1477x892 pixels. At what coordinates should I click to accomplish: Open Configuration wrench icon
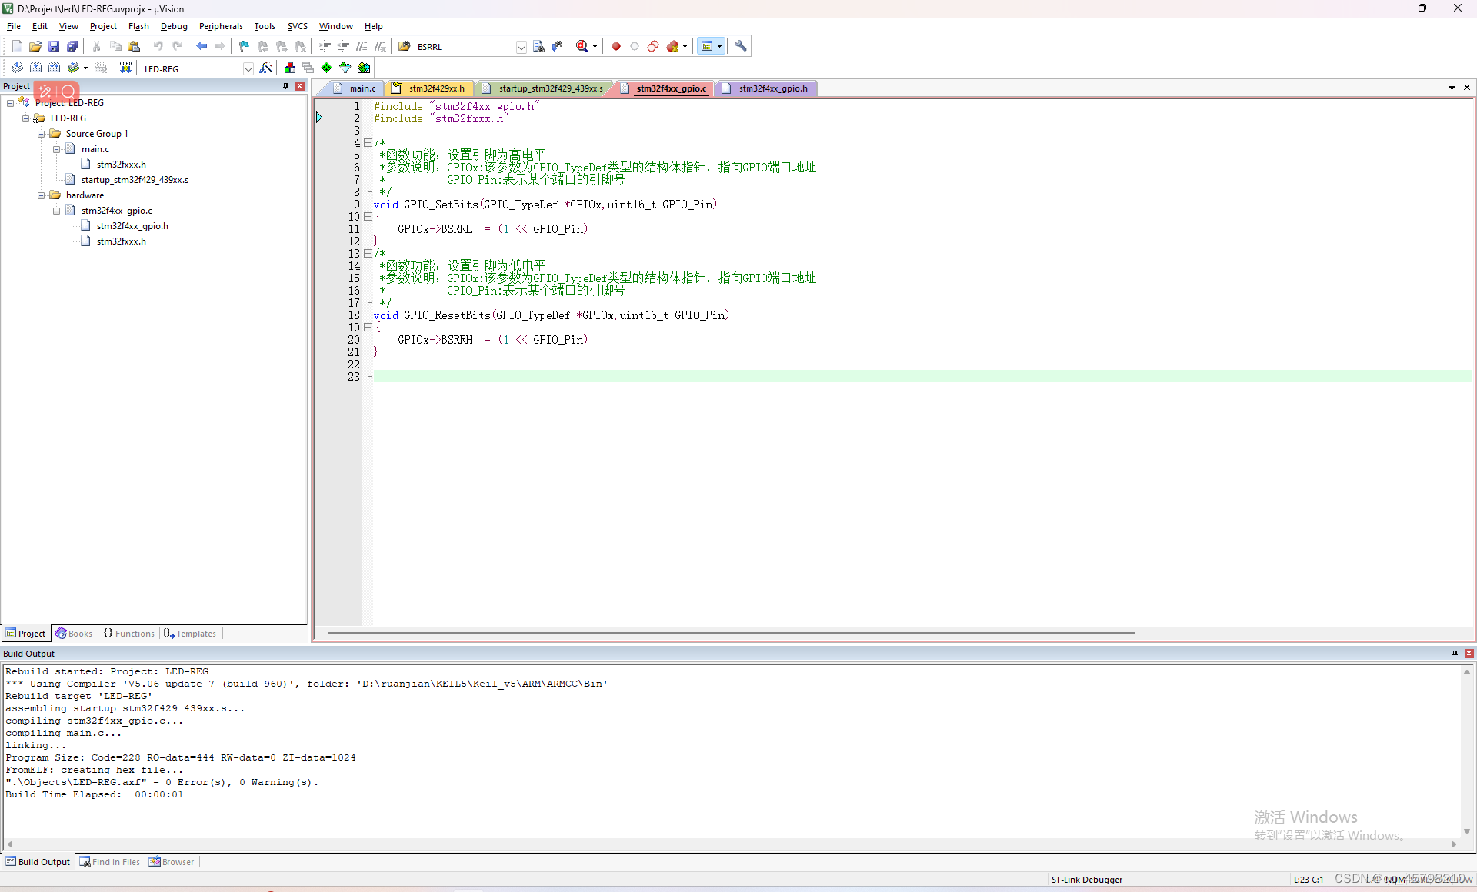click(x=741, y=46)
